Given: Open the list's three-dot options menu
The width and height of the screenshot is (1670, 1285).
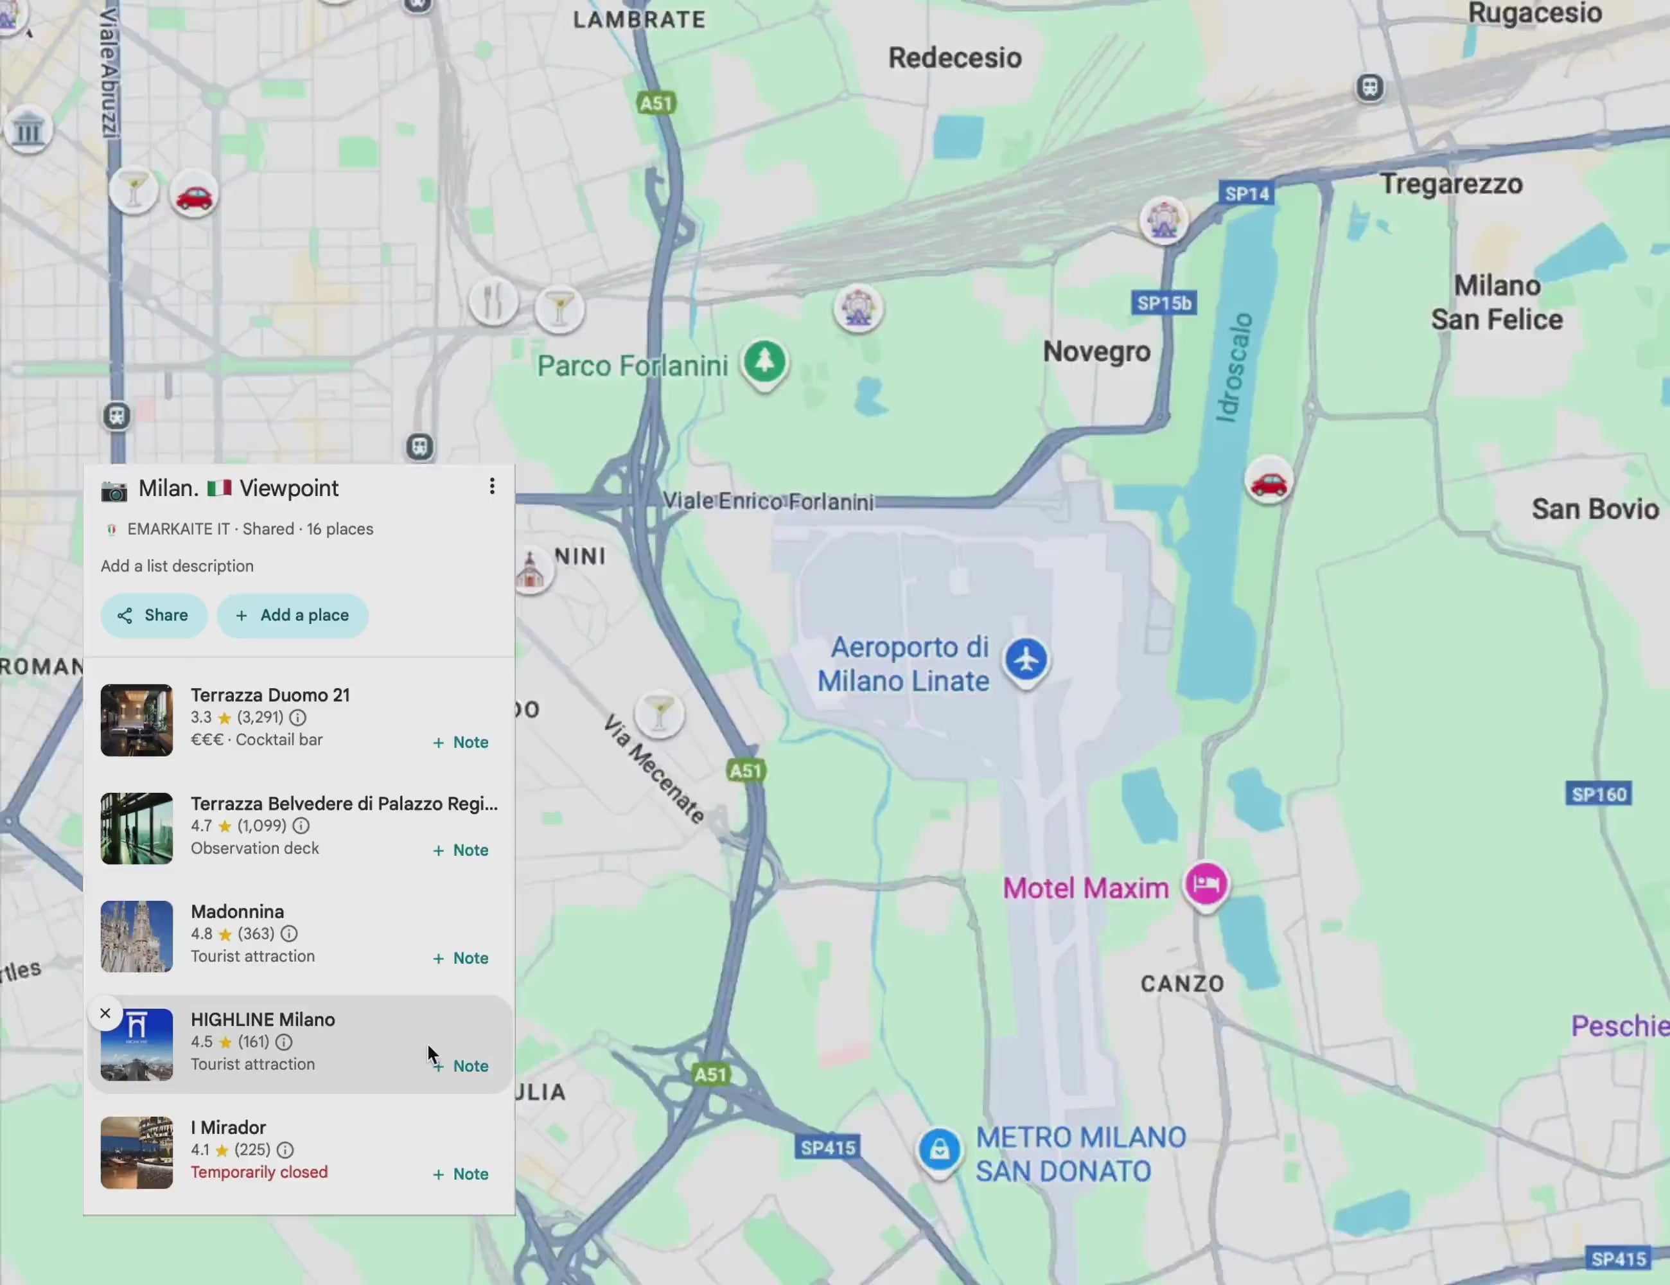Looking at the screenshot, I should (491, 486).
